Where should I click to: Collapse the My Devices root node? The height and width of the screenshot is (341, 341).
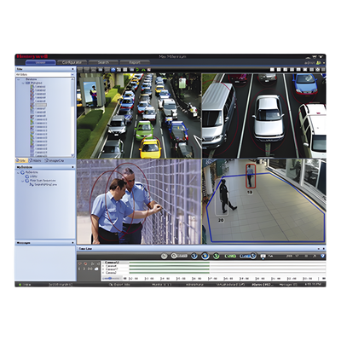point(19,172)
